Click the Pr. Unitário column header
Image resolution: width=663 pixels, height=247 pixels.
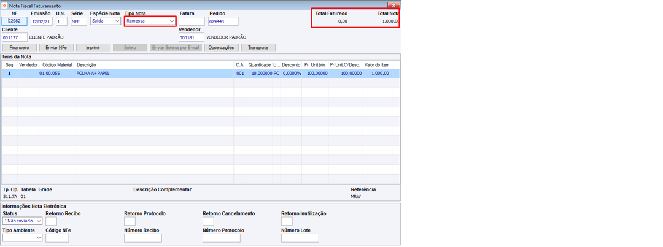click(x=315, y=65)
